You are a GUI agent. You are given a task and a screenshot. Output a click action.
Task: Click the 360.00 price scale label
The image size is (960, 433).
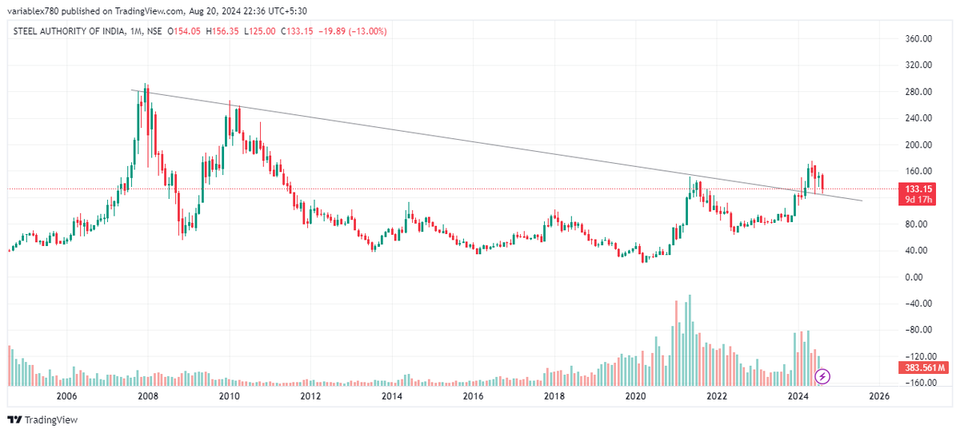(919, 38)
